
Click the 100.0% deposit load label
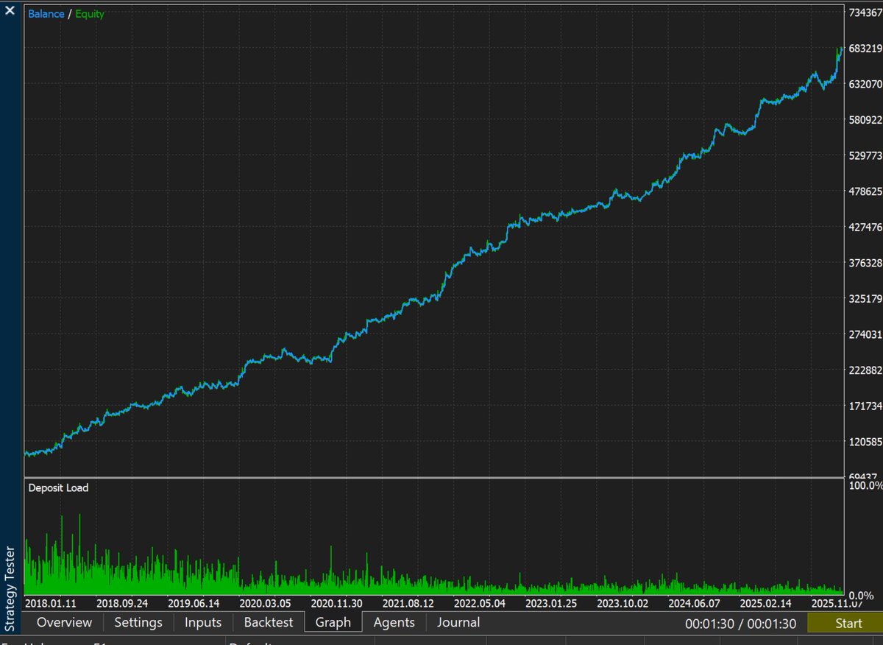click(865, 486)
